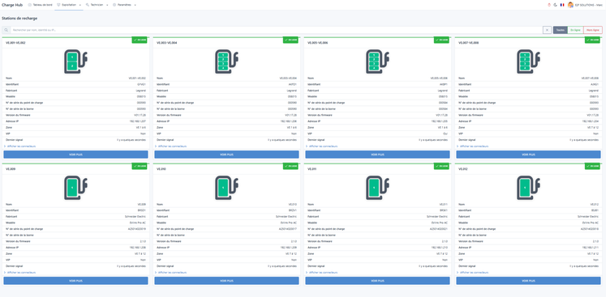Toggle dark mode moon icon
This screenshot has height=297, width=606.
point(556,5)
